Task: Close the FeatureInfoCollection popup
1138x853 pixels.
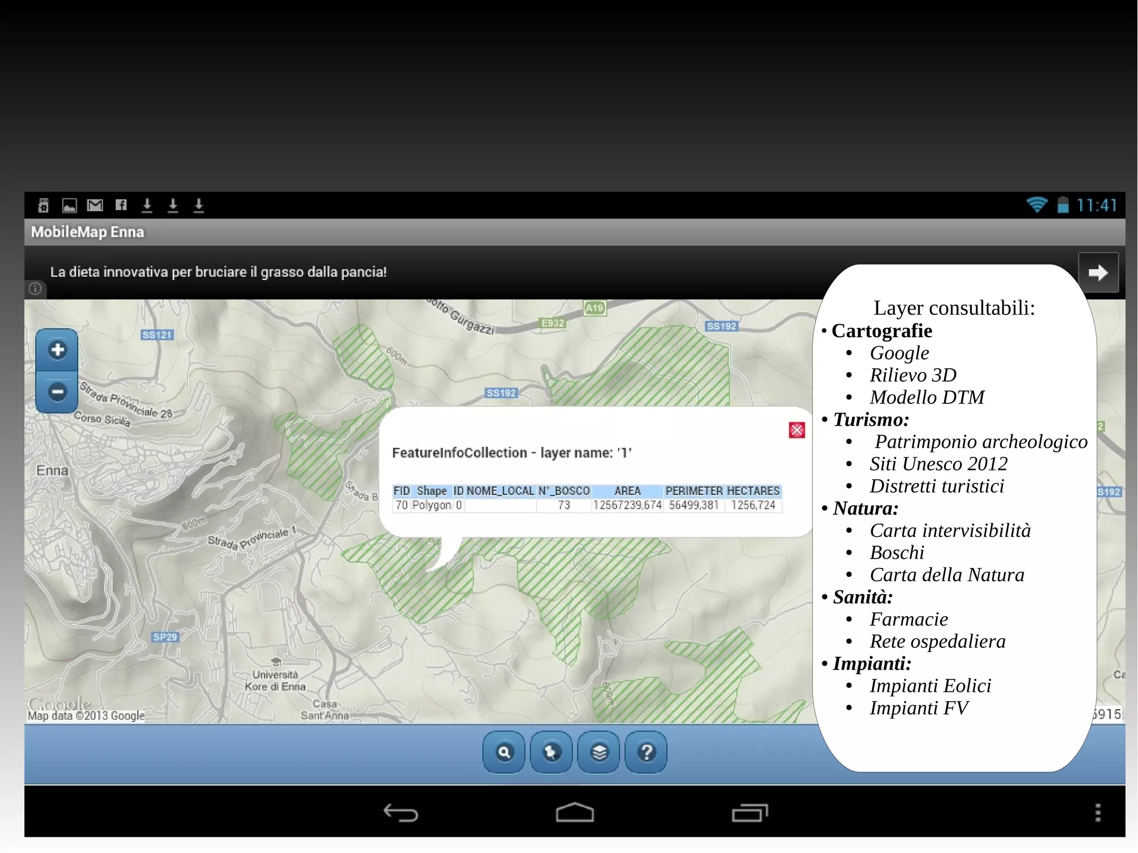Action: point(796,430)
